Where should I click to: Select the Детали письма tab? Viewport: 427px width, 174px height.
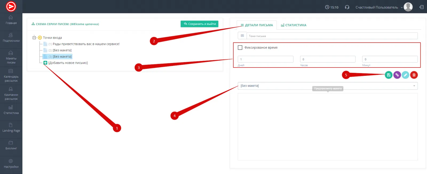pyautogui.click(x=257, y=25)
